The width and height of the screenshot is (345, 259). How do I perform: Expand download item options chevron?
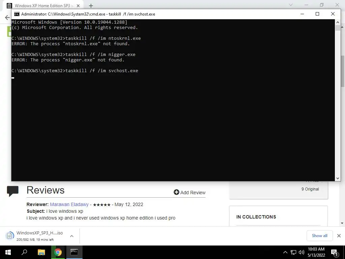pos(72,236)
